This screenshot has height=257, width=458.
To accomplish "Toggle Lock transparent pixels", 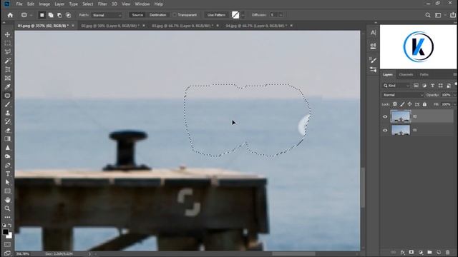I will coord(395,104).
